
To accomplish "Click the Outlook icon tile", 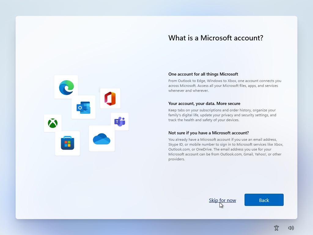I will 83,107.
